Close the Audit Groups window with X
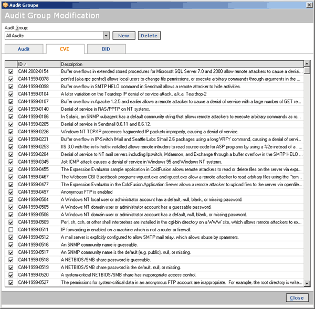This screenshot has width=315, height=309. coord(309,4)
